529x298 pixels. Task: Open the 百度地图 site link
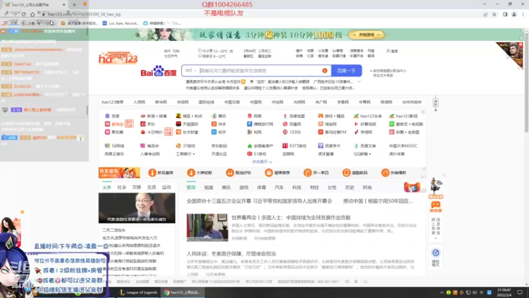tap(294, 116)
